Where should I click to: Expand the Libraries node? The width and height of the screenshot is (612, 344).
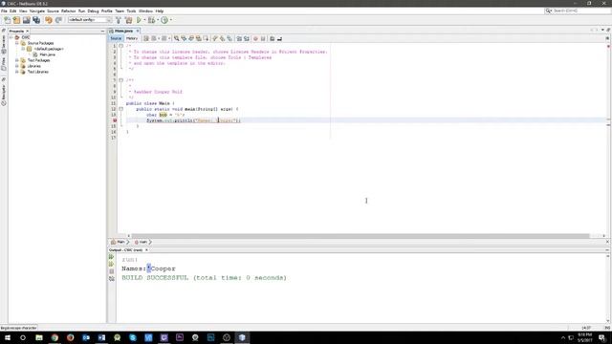[17, 66]
